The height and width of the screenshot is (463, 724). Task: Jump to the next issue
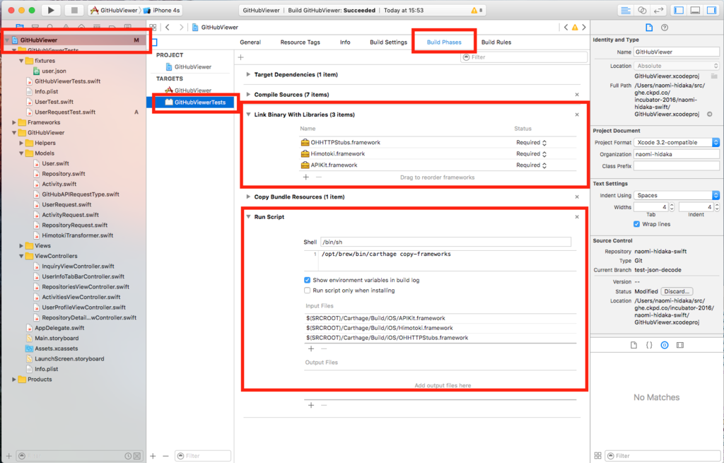[583, 28]
